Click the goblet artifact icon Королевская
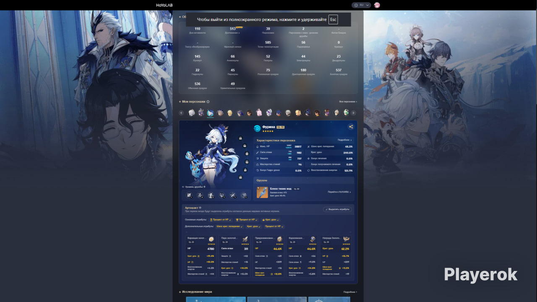 tap(313, 239)
